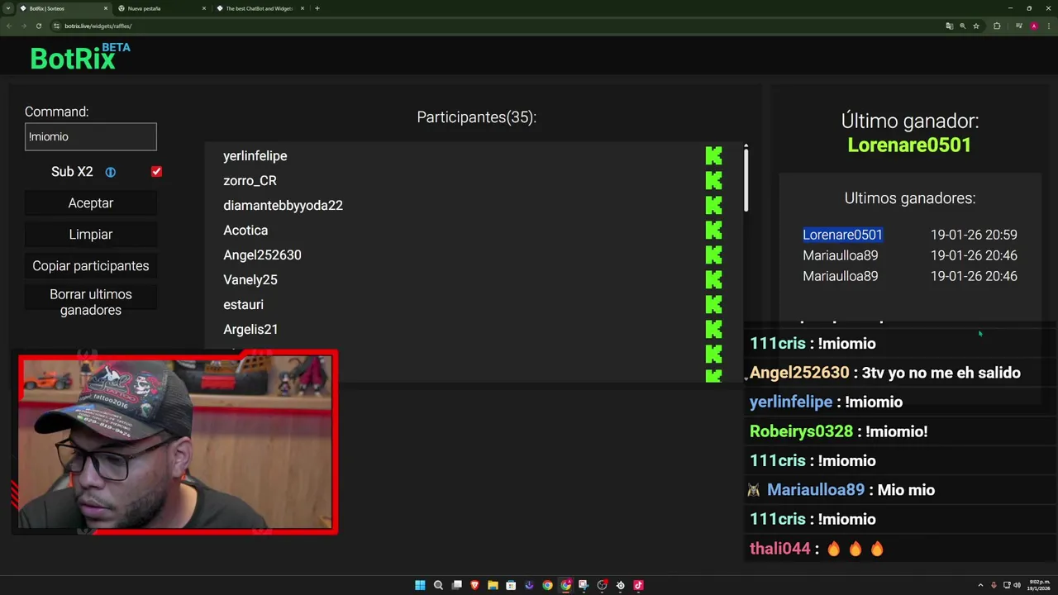The width and height of the screenshot is (1058, 595).
Task: Click thali044 username in chat
Action: [x=779, y=549]
